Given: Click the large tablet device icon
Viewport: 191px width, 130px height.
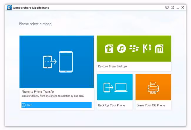Looking at the screenshot, I should point(66,62).
